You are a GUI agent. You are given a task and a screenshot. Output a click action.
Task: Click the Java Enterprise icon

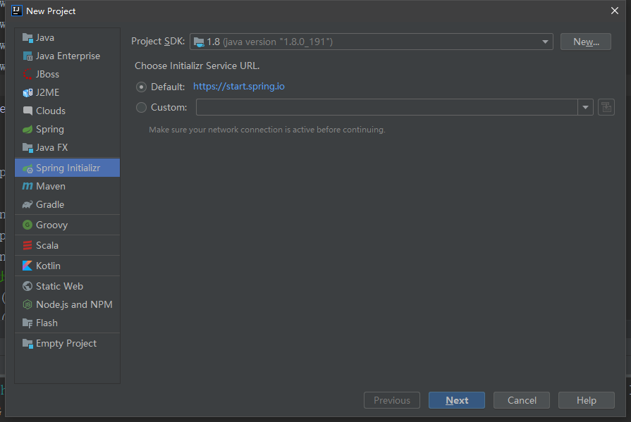[27, 56]
